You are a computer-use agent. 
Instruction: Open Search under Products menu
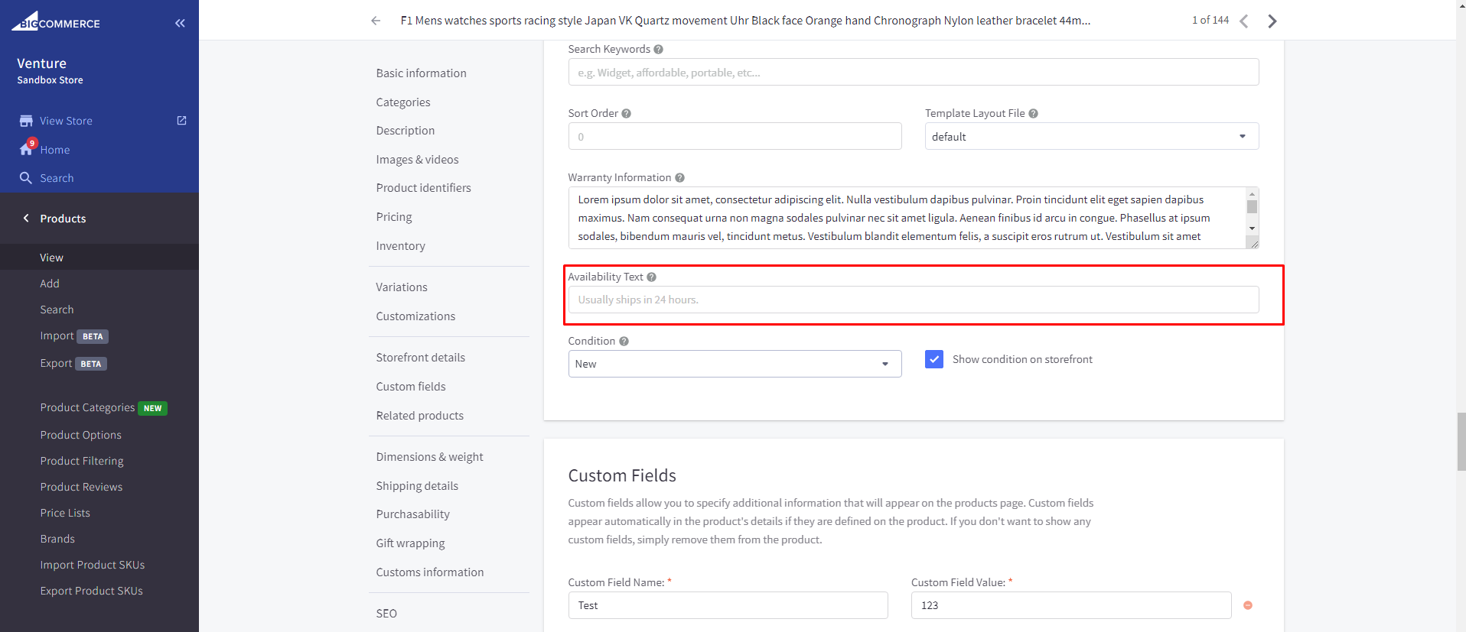57,310
